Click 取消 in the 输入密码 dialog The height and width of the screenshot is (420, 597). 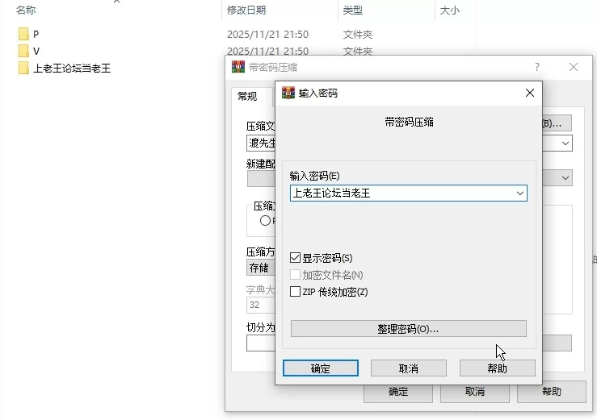coord(409,368)
